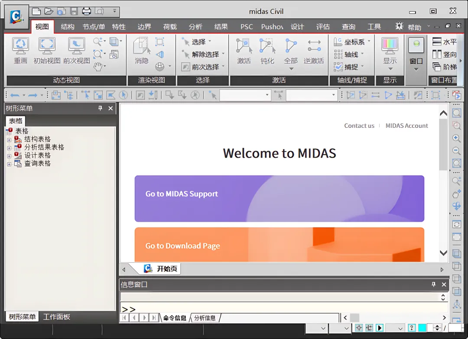Close the 树形菜单 panel
The image size is (468, 339).
[110, 108]
